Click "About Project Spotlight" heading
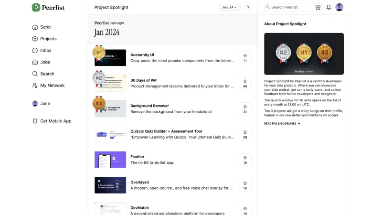Screen dimensions: 382x215 coord(285,24)
